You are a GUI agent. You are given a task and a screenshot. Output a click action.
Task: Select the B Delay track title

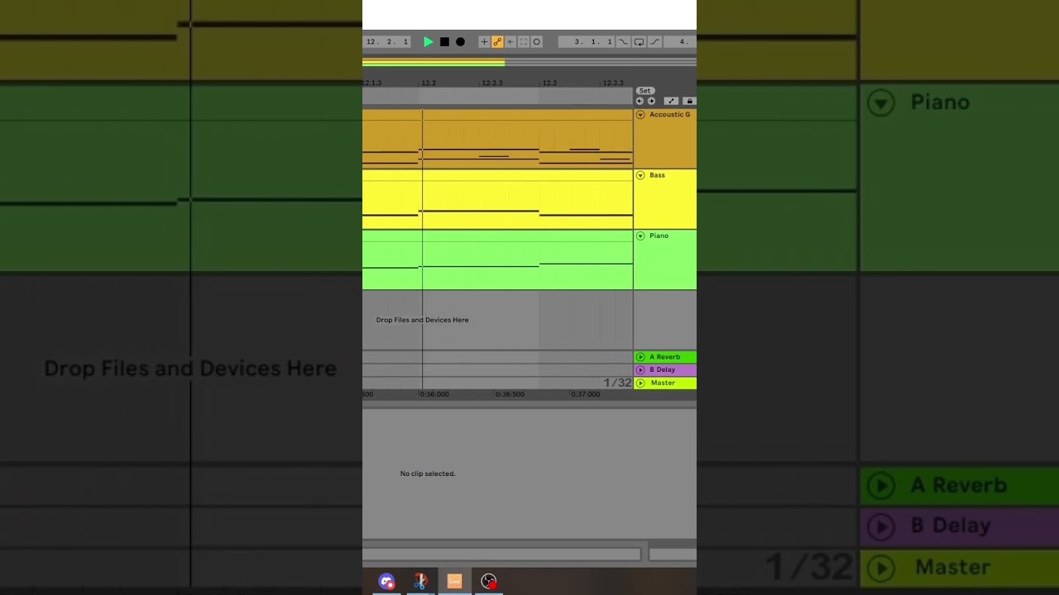662,369
